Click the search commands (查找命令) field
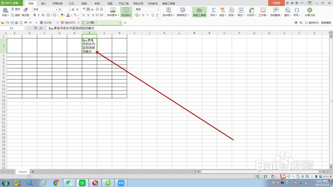 click(x=318, y=23)
